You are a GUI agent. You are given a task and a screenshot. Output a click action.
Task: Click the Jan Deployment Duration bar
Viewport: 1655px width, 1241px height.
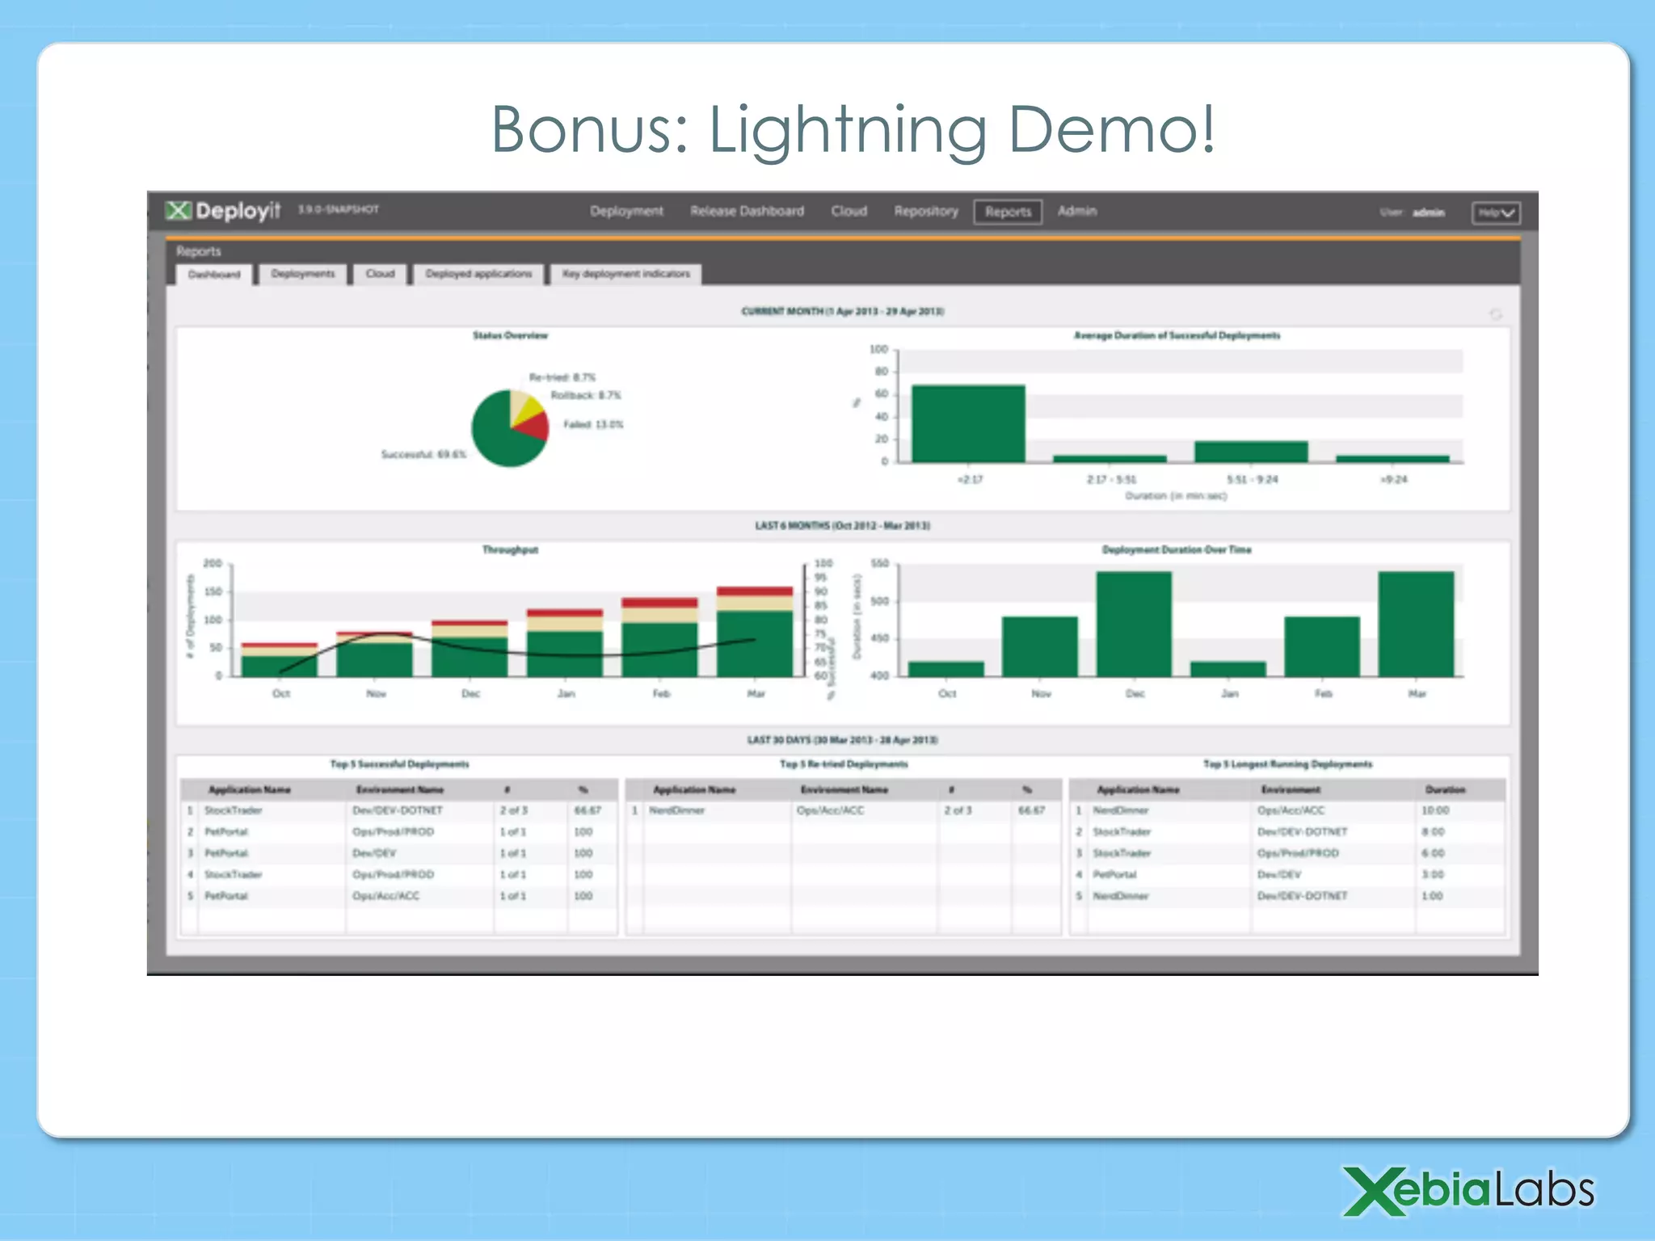1228,669
